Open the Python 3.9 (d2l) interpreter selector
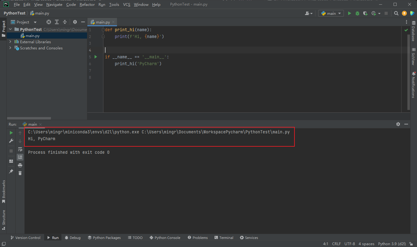This screenshot has width=417, height=247. [x=392, y=244]
